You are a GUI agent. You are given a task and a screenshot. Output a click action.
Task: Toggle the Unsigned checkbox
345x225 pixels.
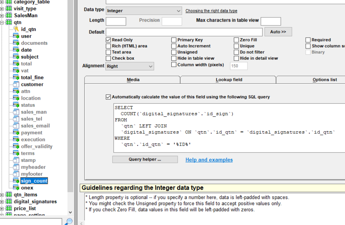(x=174, y=52)
